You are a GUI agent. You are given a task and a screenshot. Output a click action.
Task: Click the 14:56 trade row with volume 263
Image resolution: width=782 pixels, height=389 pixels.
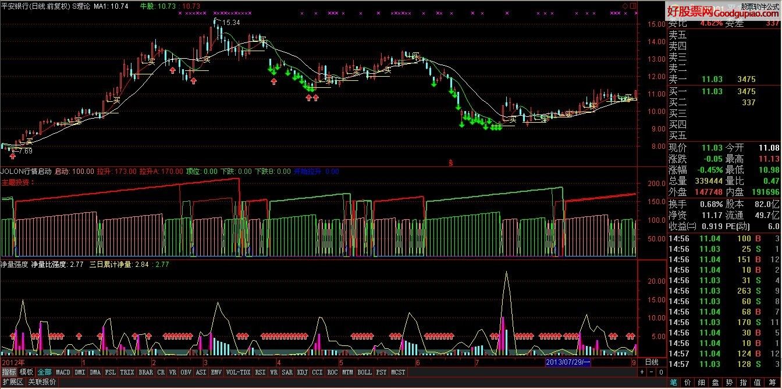(724, 291)
